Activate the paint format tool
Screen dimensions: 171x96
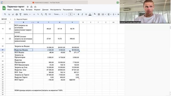click(x=20, y=14)
